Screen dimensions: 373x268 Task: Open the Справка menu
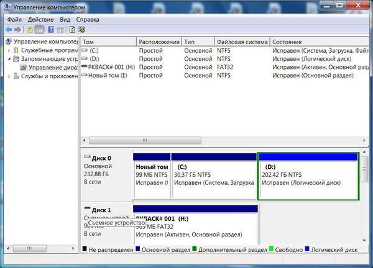pos(88,19)
